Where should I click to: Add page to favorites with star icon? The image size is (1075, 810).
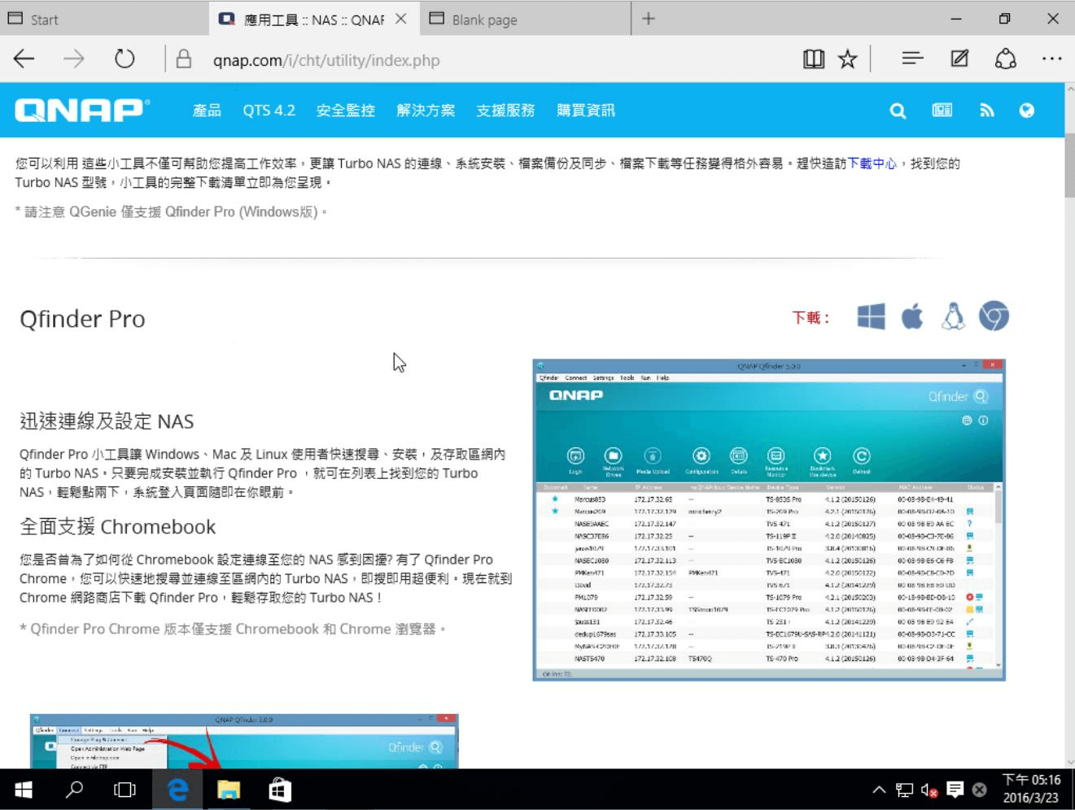848,59
